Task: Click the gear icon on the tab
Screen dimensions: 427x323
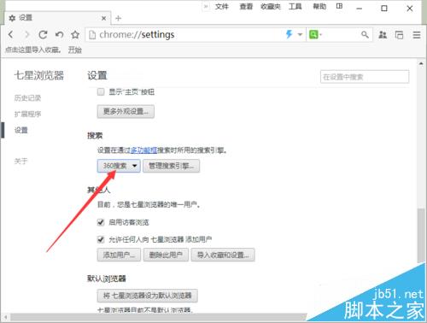Action: tap(12, 18)
